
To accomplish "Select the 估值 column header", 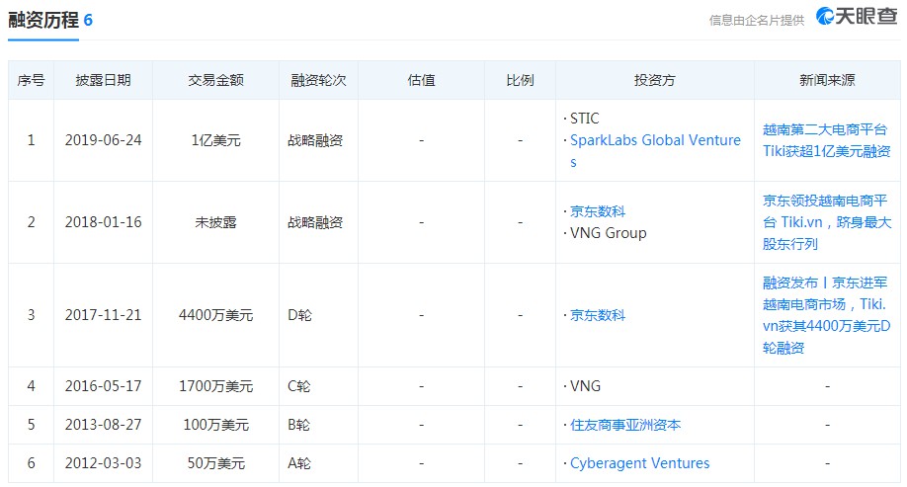I will [x=421, y=80].
